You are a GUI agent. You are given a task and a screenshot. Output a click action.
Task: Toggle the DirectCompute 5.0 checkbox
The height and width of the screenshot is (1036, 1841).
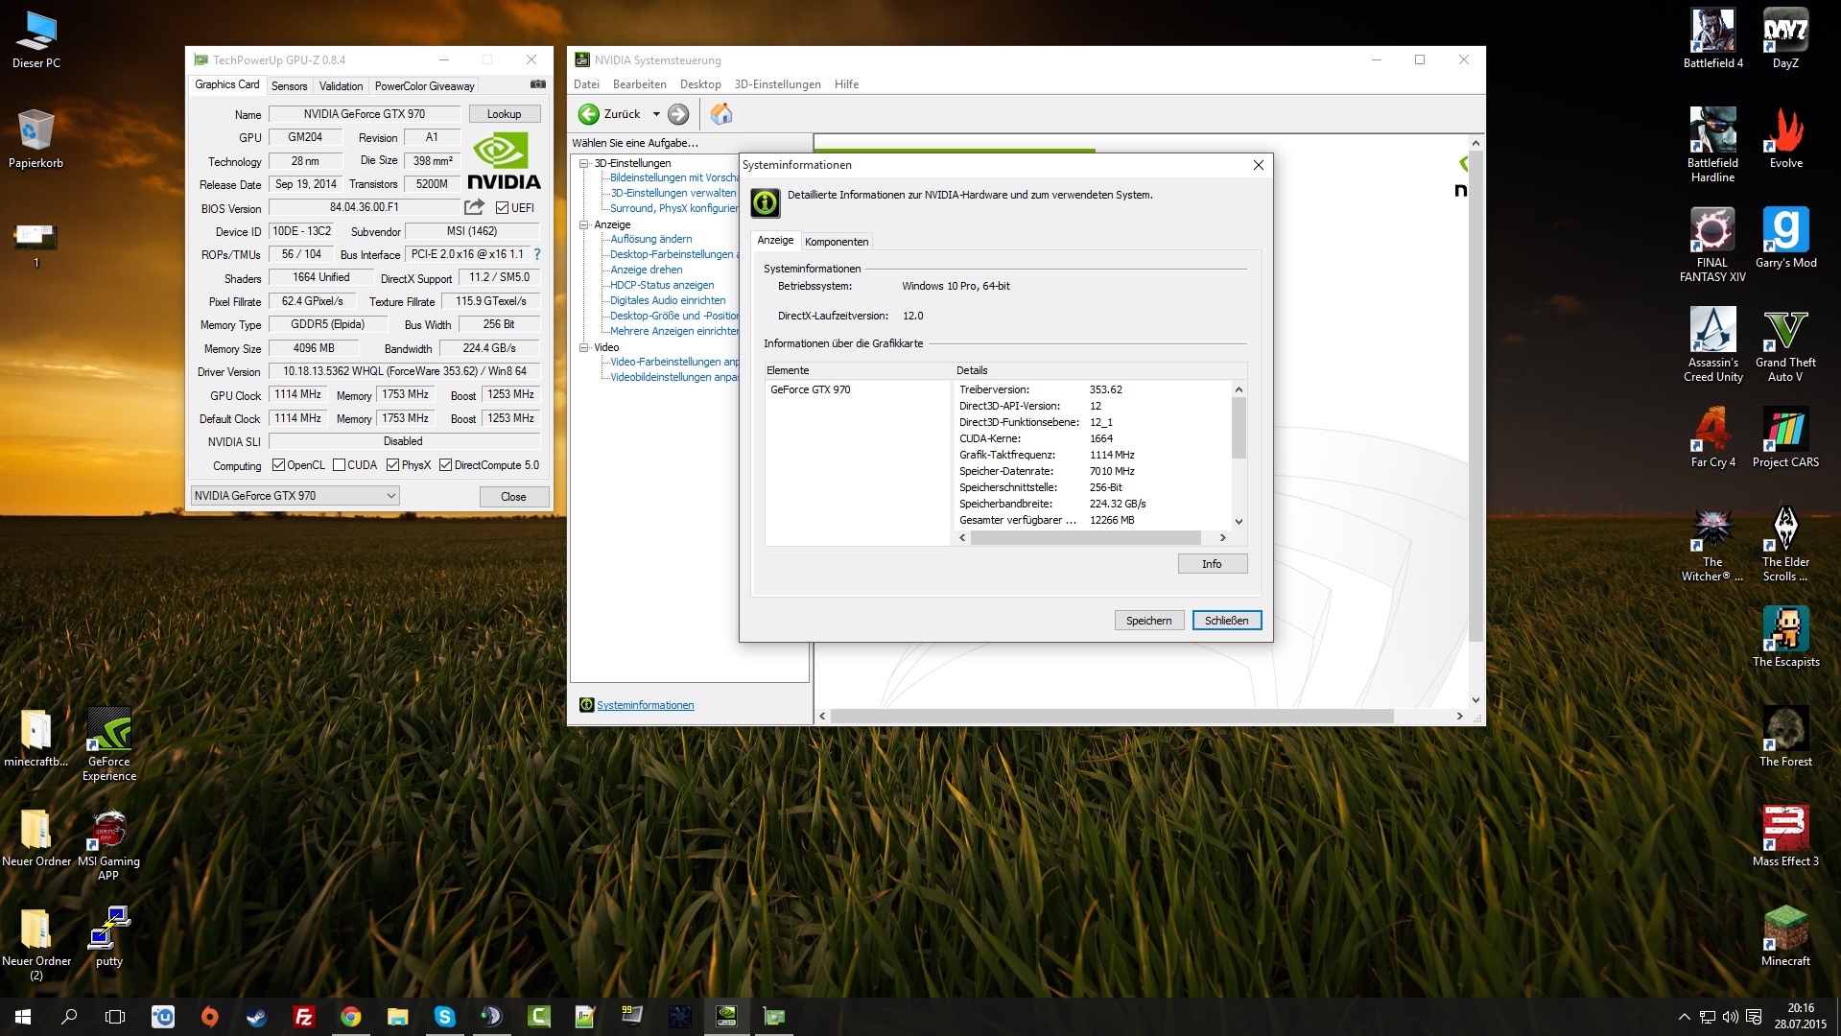(445, 465)
